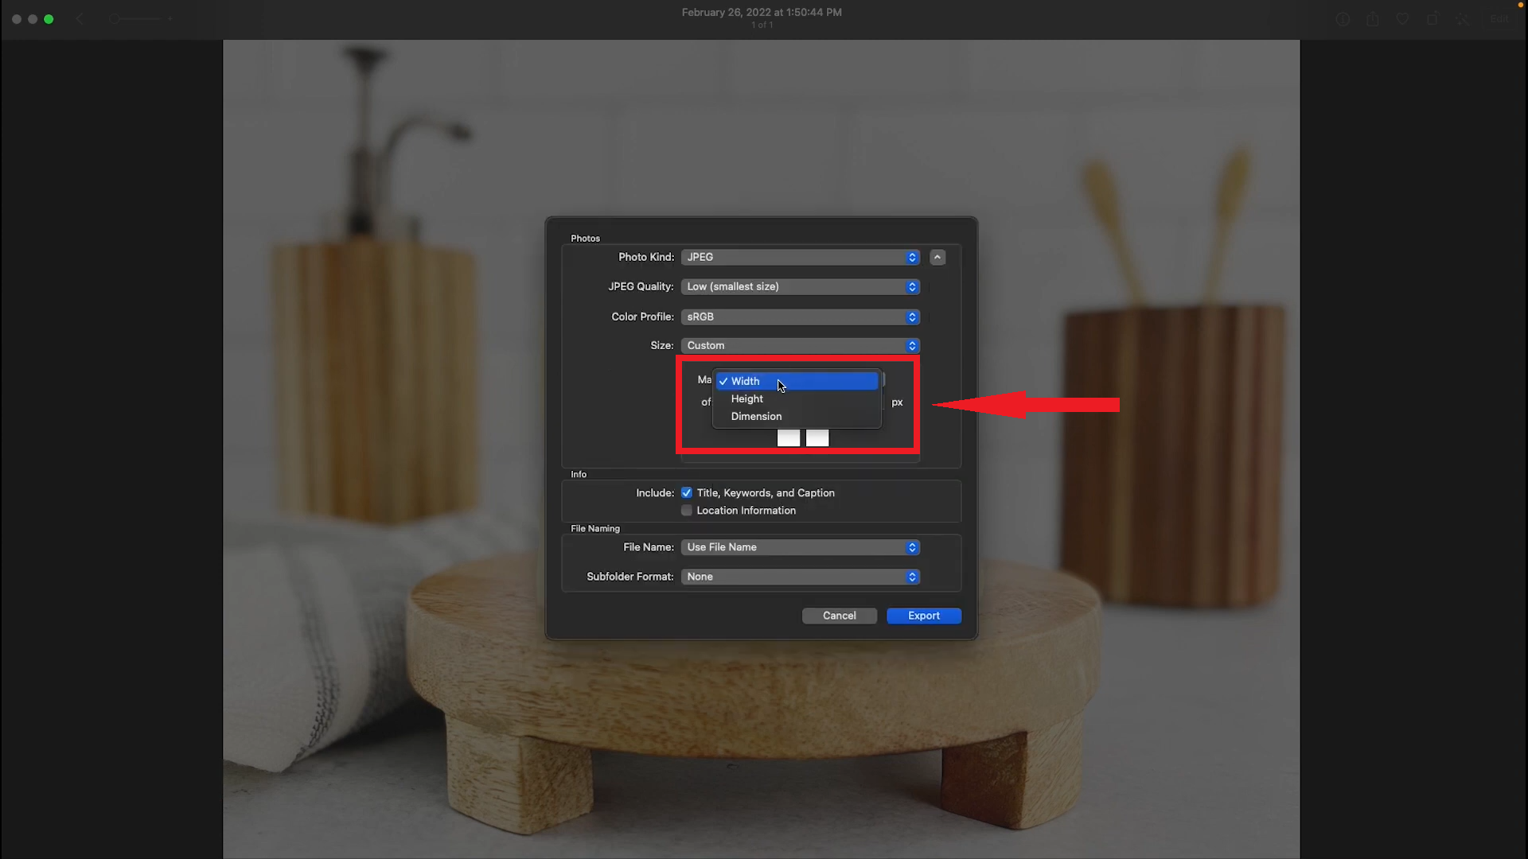This screenshot has height=859, width=1528.
Task: Click the Rotate photo icon
Action: (1432, 19)
